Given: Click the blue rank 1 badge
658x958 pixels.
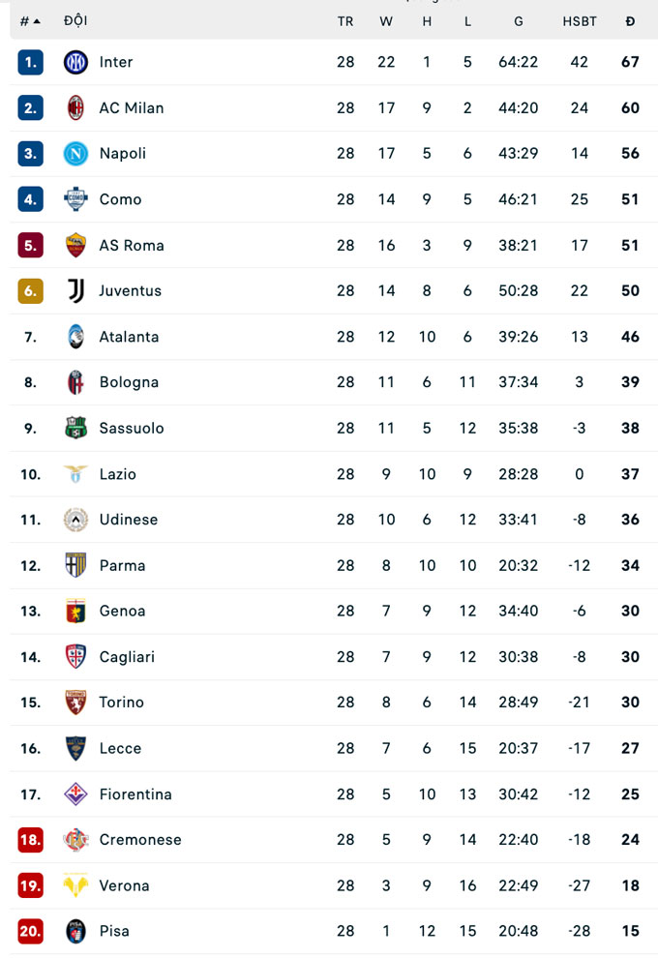Looking at the screenshot, I should (30, 62).
